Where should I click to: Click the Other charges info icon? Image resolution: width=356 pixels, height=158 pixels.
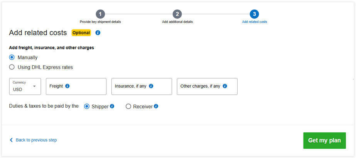pyautogui.click(x=225, y=86)
